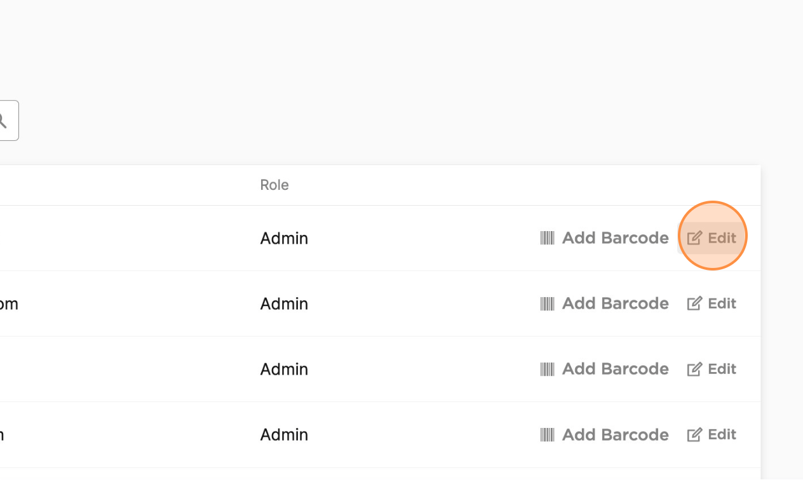Click the barcode icon in the first row
The image size is (803, 480).
click(547, 238)
